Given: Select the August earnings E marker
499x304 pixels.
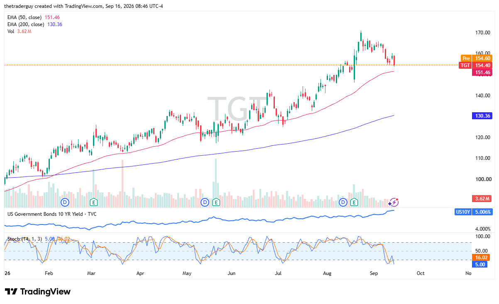Looking at the screenshot, I should [x=354, y=202].
